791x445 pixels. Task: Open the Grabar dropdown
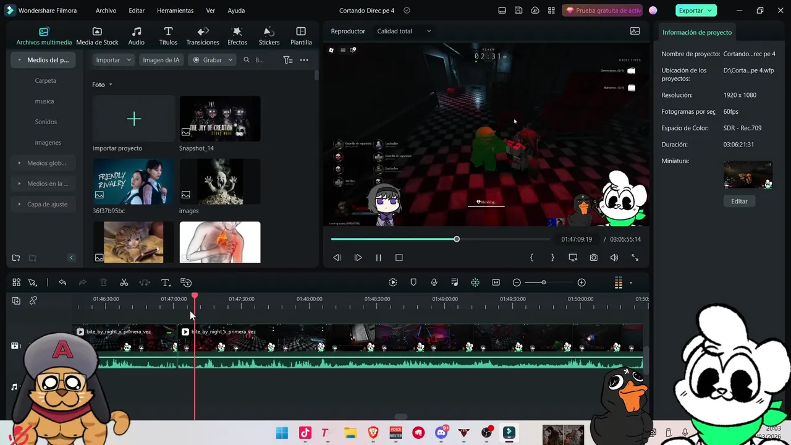click(x=212, y=60)
